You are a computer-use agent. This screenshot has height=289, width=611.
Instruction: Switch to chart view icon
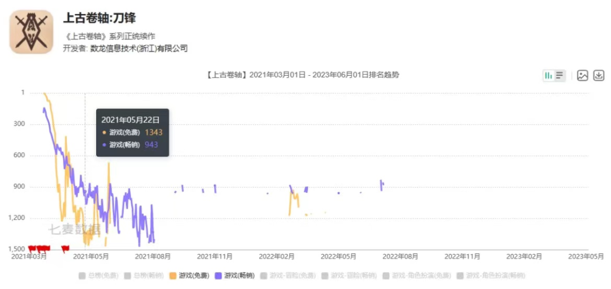point(549,76)
